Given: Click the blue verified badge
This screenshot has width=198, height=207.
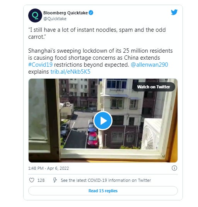Looking at the screenshot, I should pos(91,13).
